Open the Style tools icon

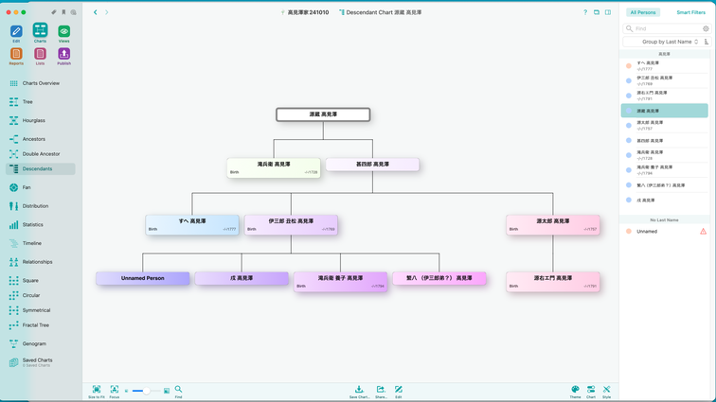coord(606,389)
